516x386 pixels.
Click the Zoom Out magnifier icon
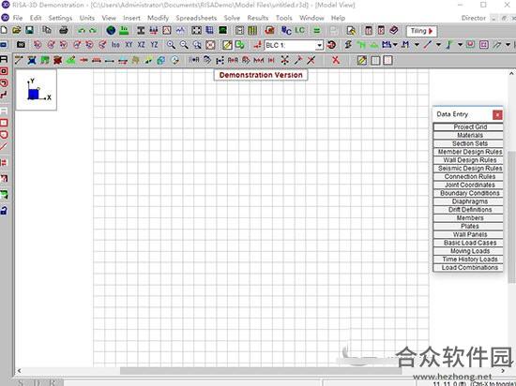pos(184,45)
